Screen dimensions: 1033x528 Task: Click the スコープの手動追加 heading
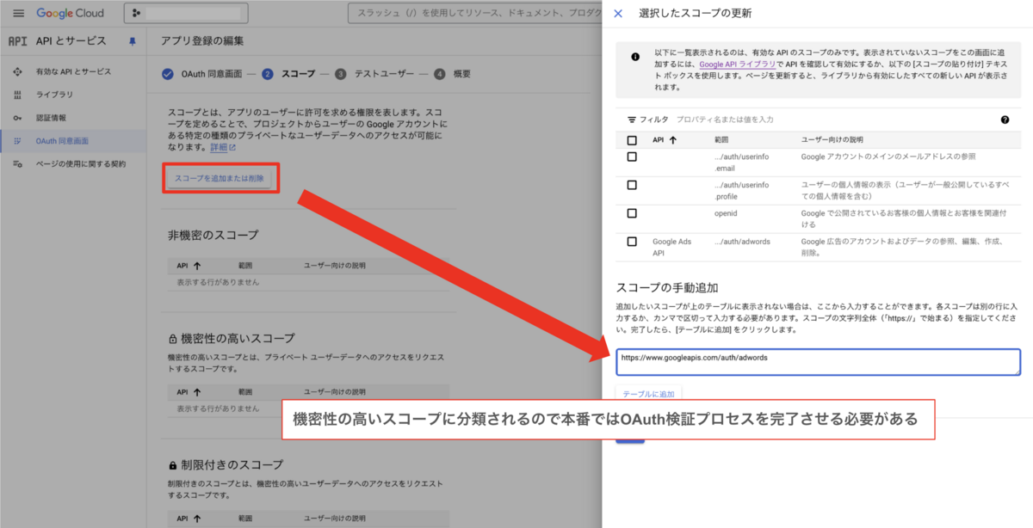point(667,287)
